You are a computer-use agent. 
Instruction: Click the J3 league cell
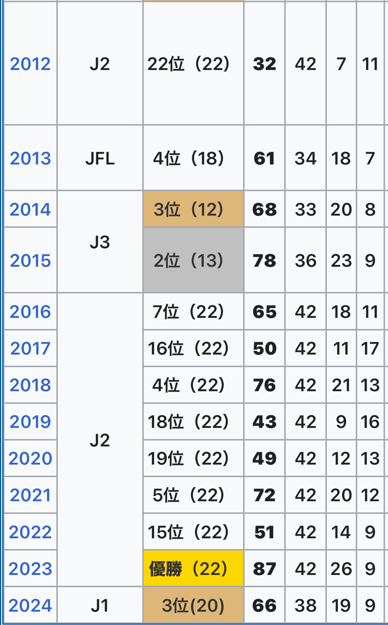[100, 242]
